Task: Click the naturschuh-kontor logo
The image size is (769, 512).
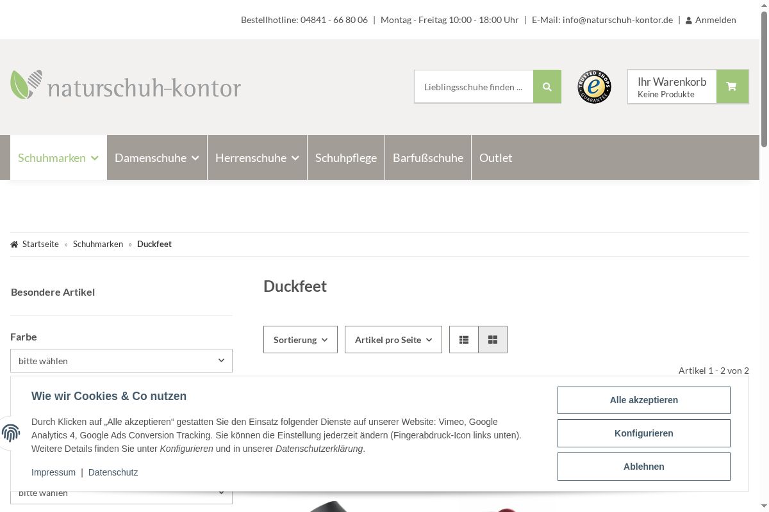Action: (x=126, y=86)
